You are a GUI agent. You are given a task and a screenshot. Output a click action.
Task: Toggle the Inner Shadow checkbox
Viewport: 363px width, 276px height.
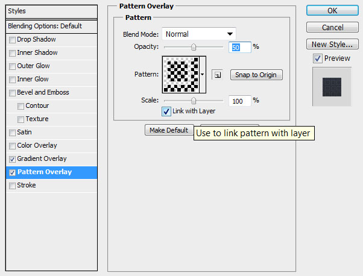12,53
